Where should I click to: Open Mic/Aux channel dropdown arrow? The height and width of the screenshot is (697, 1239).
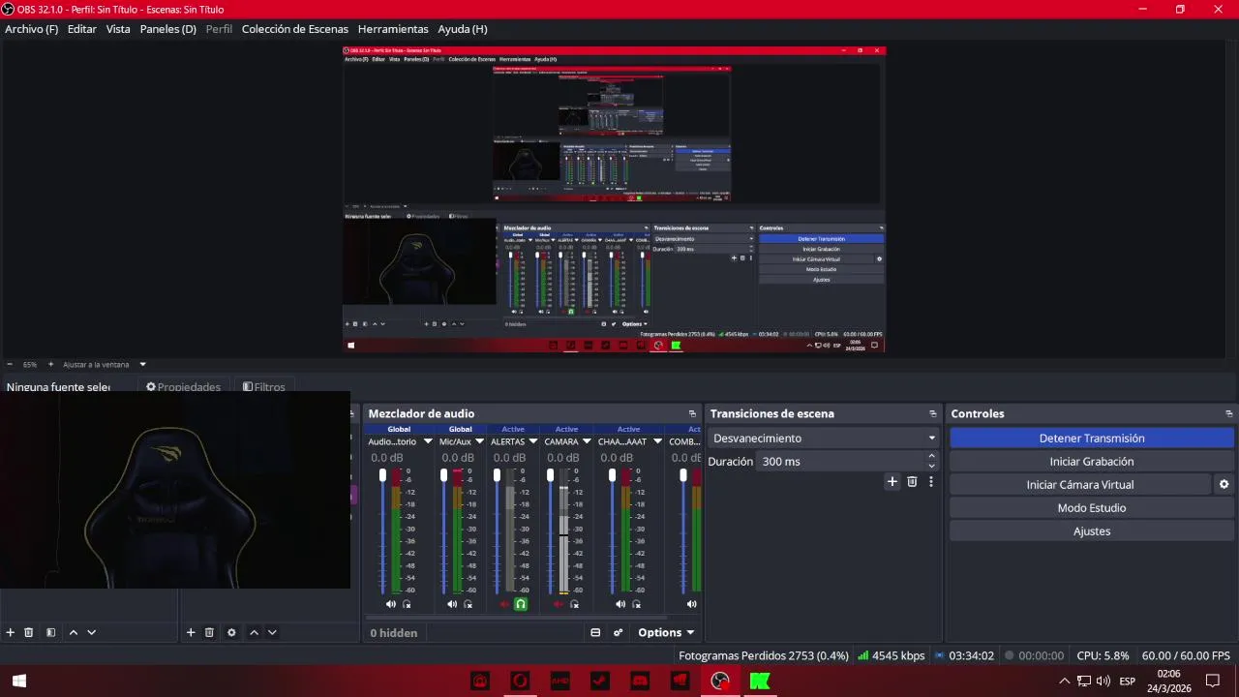(480, 441)
